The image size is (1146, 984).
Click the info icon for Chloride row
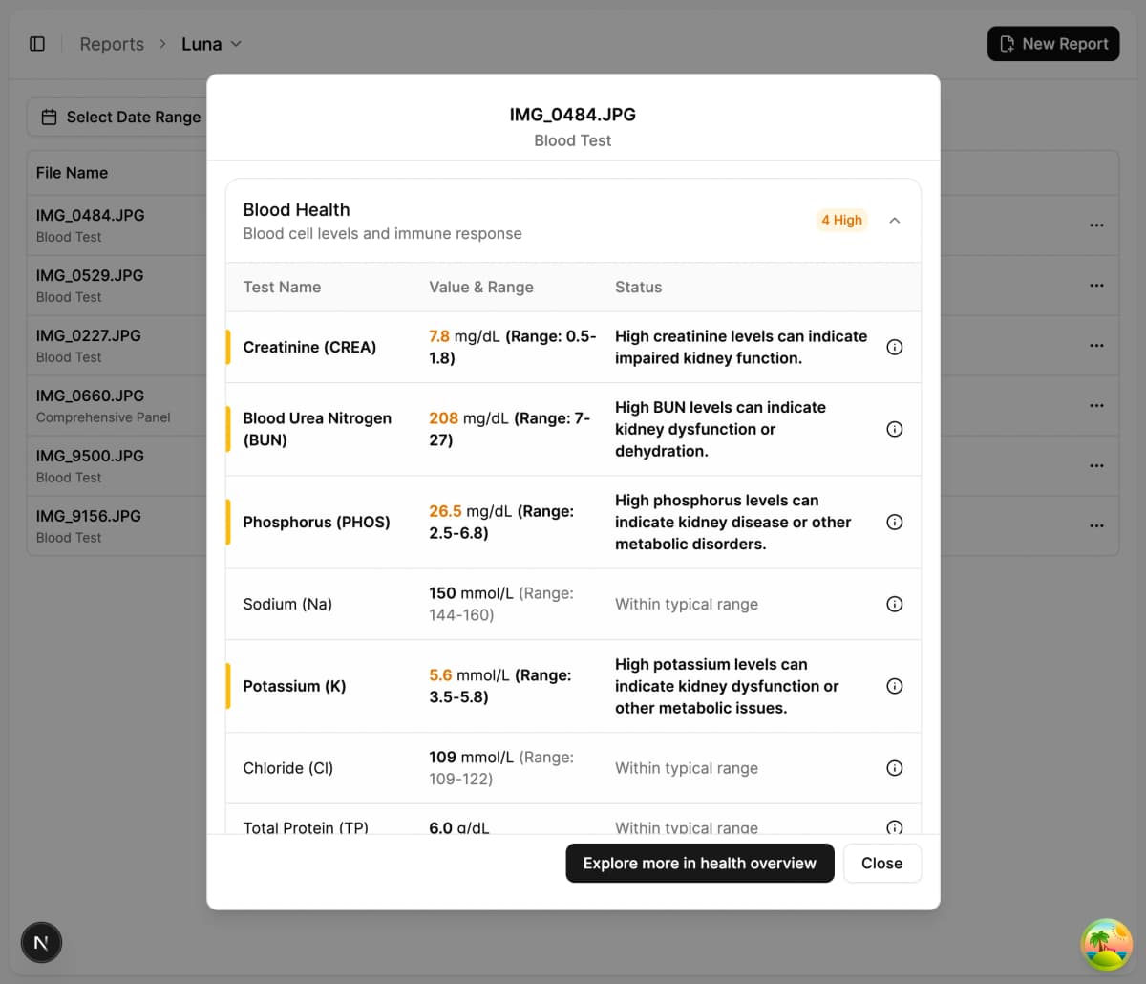pyautogui.click(x=895, y=768)
